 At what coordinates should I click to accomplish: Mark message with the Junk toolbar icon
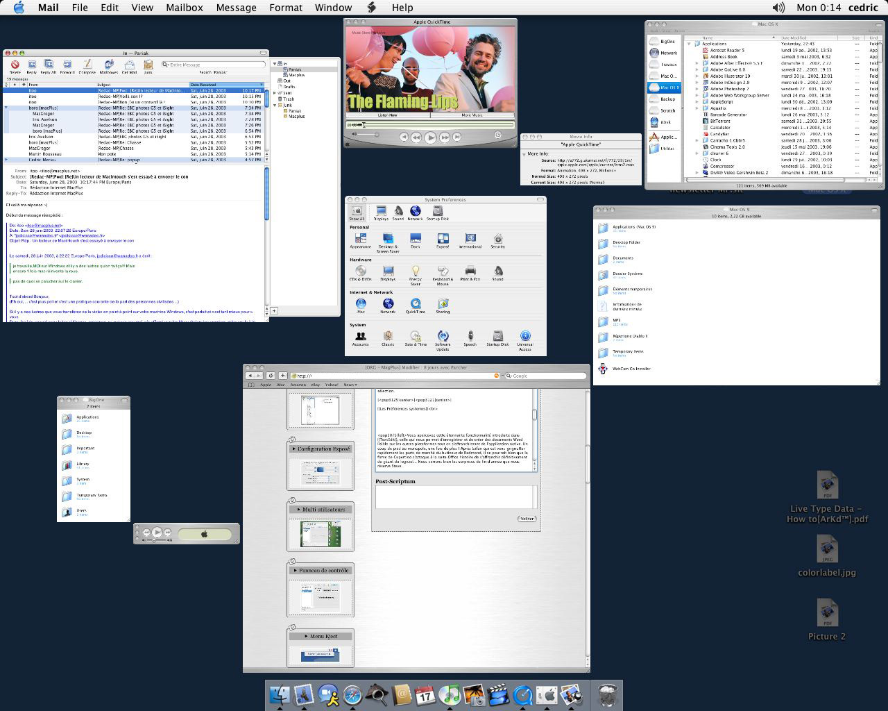pos(148,65)
